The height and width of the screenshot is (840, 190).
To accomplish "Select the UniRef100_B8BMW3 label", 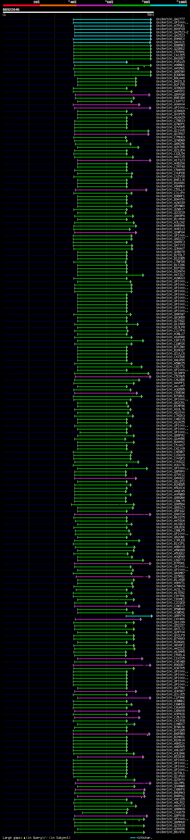I will pos(170,45).
